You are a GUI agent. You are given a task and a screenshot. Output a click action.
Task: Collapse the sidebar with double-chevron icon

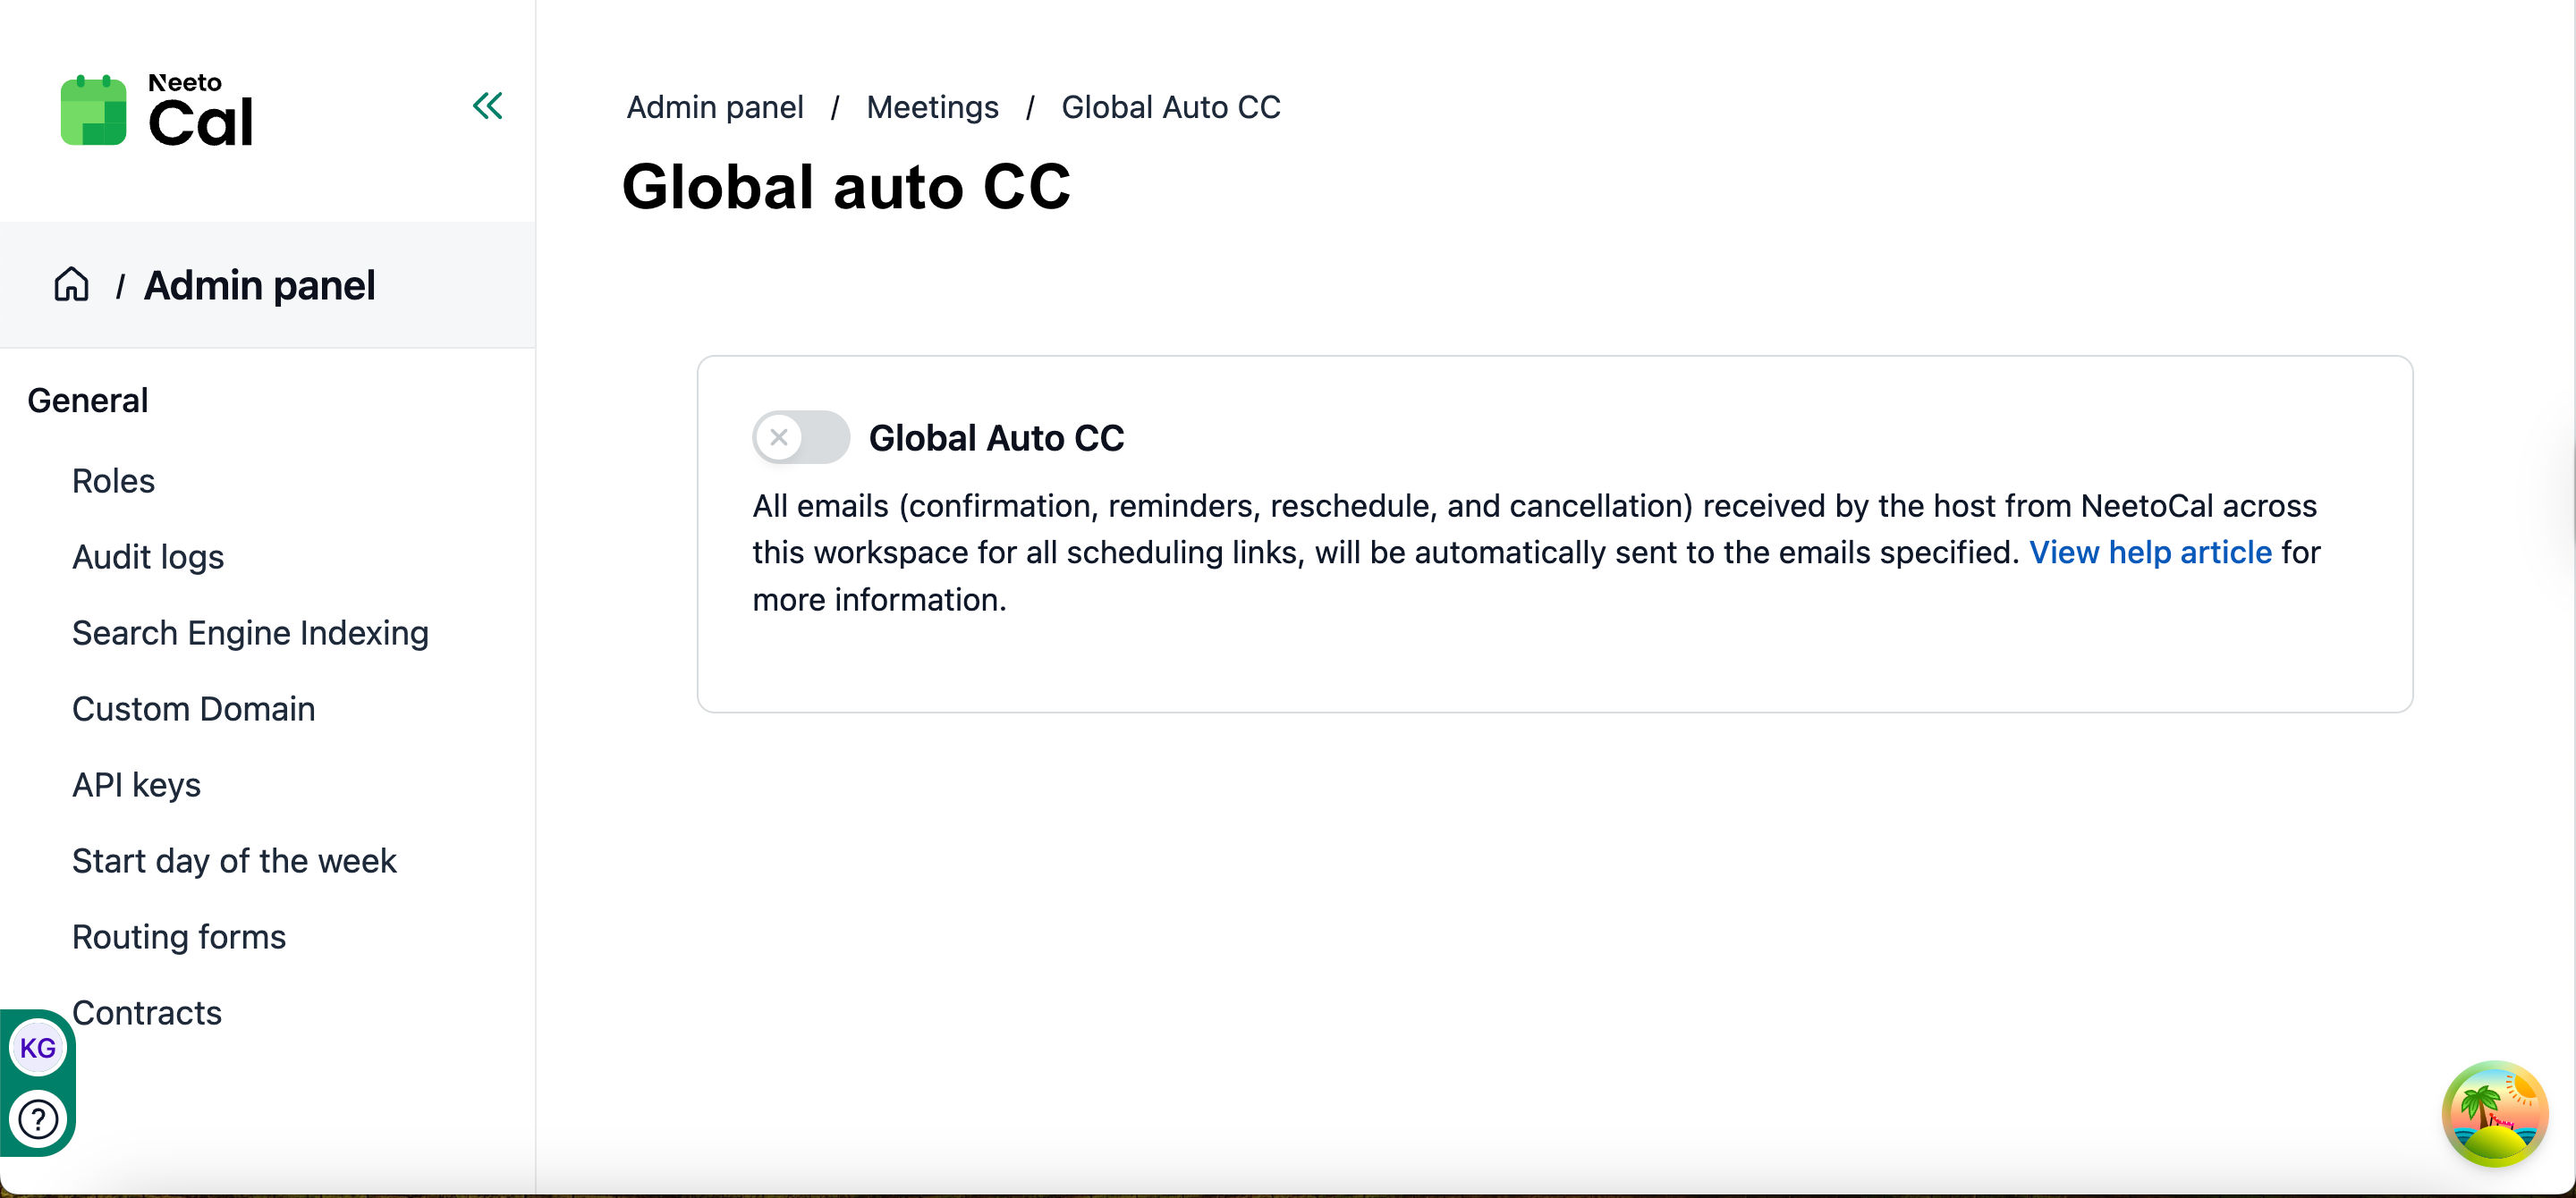coord(487,105)
